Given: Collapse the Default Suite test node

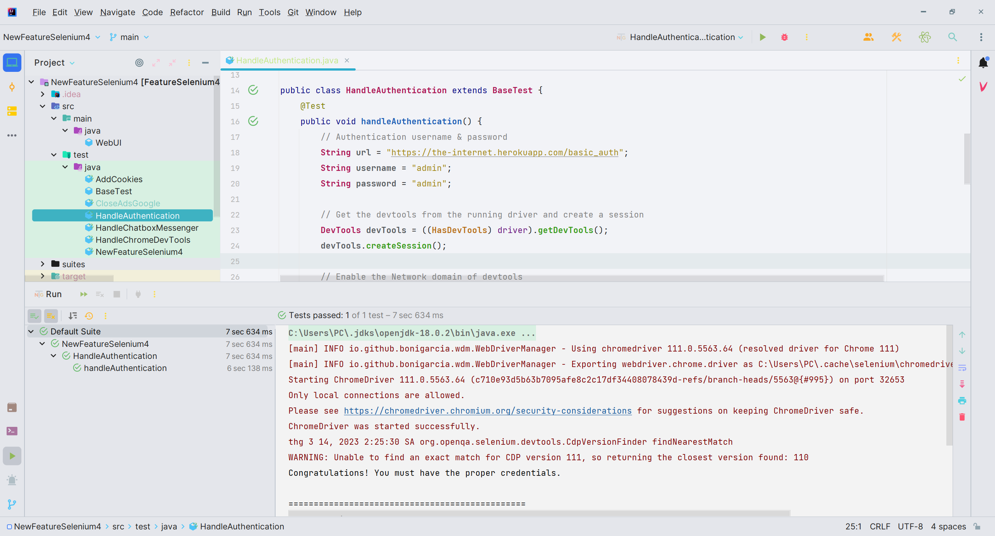Looking at the screenshot, I should point(31,331).
